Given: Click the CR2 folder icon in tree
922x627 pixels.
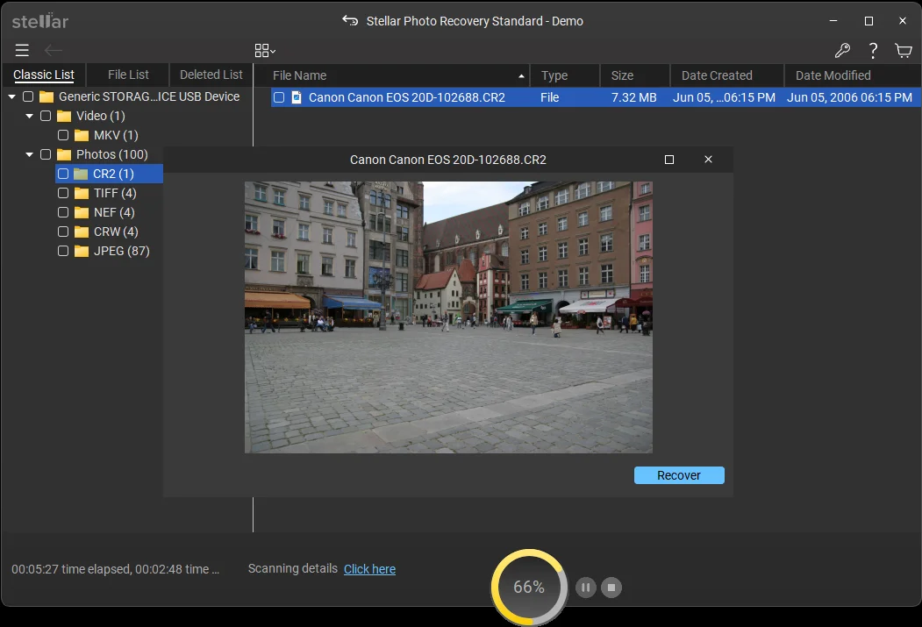Looking at the screenshot, I should point(81,174).
